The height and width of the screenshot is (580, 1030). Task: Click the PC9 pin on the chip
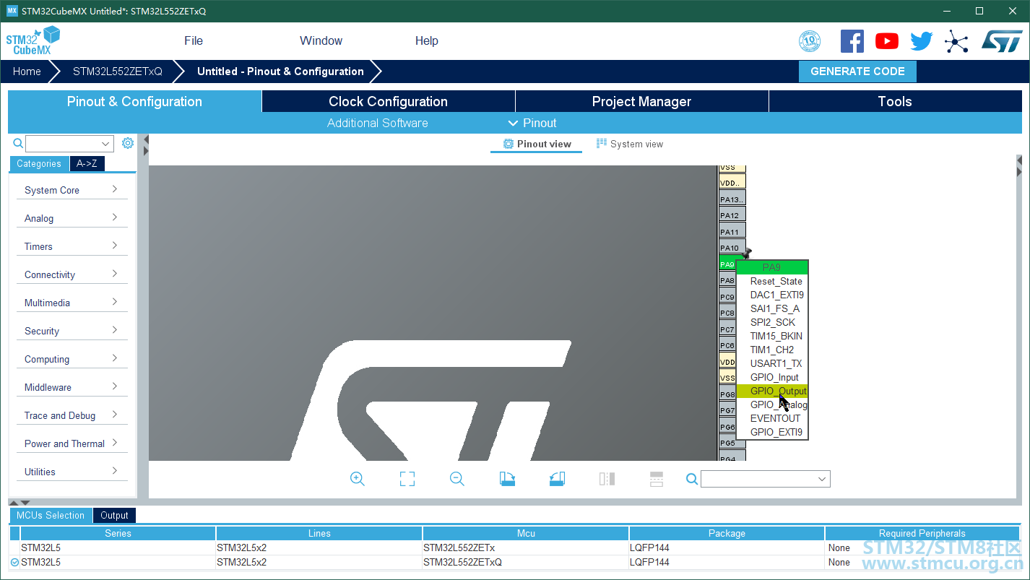(x=727, y=297)
